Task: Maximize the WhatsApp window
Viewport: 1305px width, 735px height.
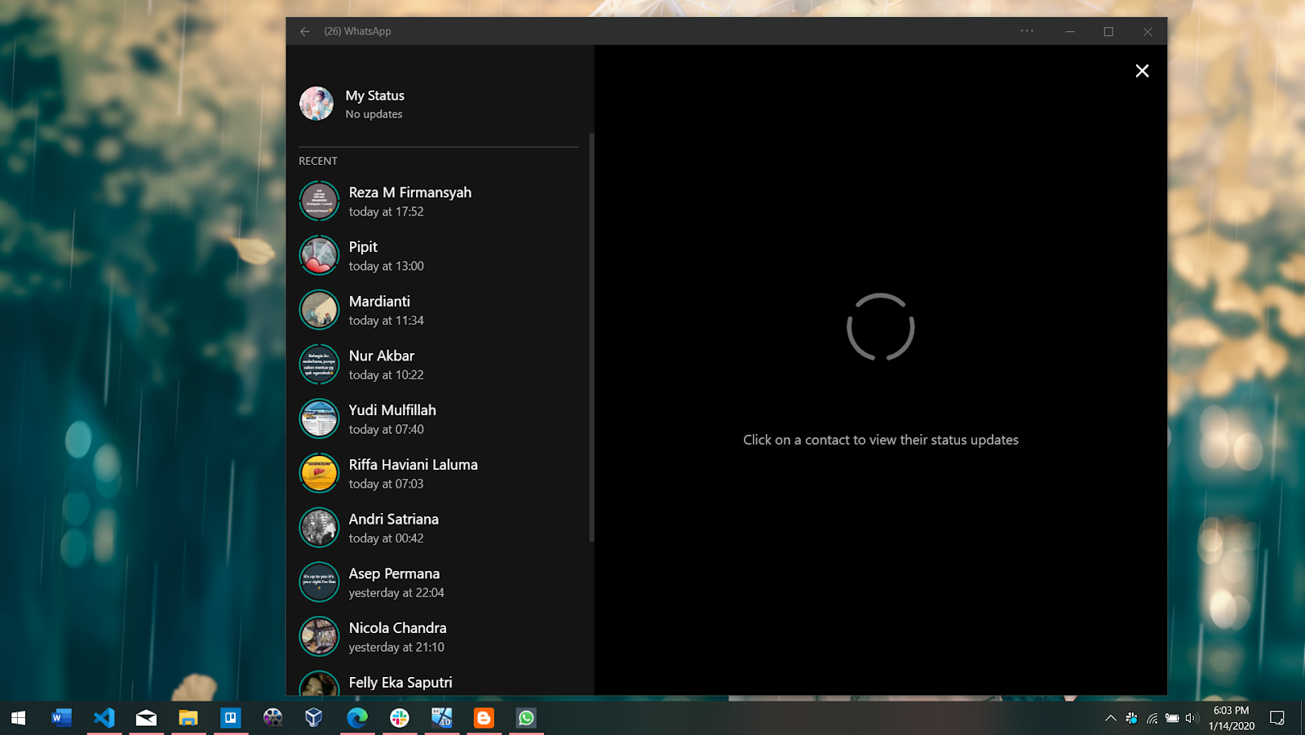Action: tap(1108, 31)
